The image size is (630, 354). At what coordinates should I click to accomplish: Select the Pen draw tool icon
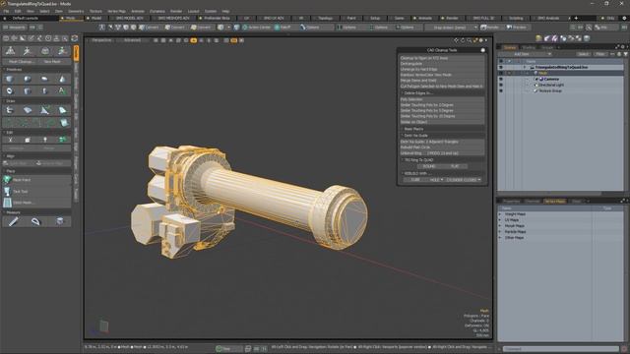pos(44,110)
